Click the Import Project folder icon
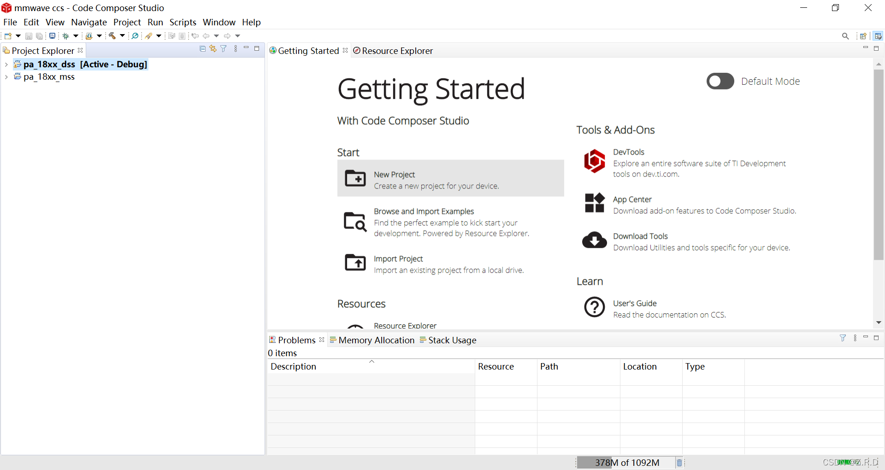 (x=355, y=262)
